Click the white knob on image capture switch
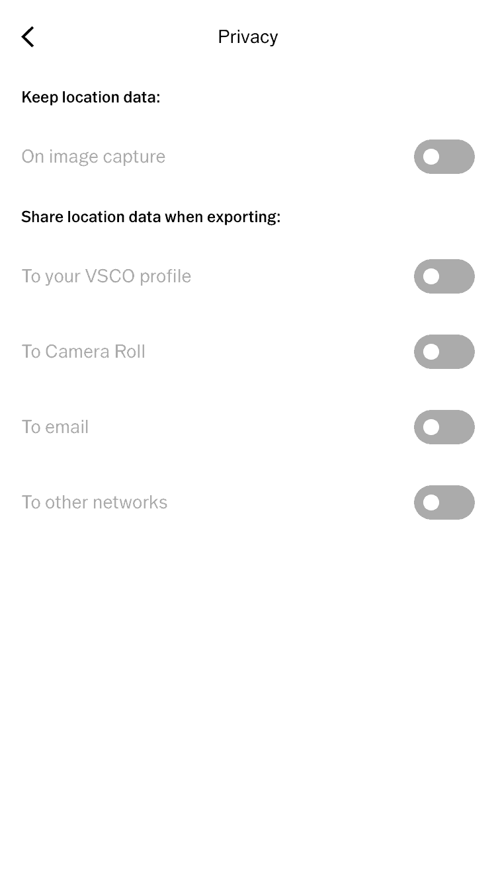The width and height of the screenshot is (496, 882). (431, 157)
